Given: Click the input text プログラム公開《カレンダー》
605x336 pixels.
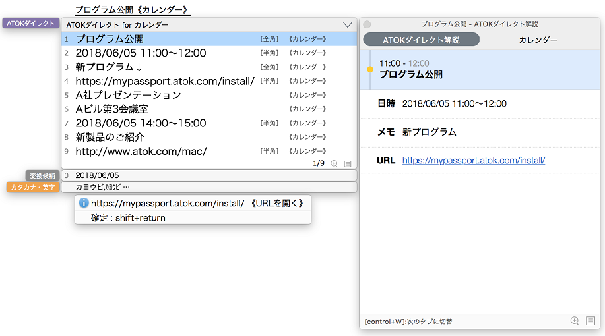Looking at the screenshot, I should pyautogui.click(x=132, y=9).
